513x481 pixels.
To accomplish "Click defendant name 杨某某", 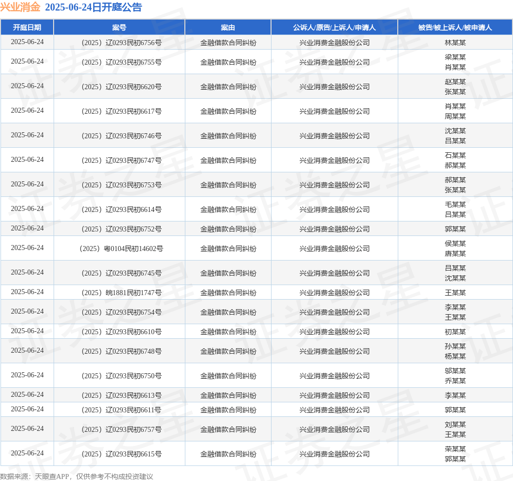I will point(455,356).
